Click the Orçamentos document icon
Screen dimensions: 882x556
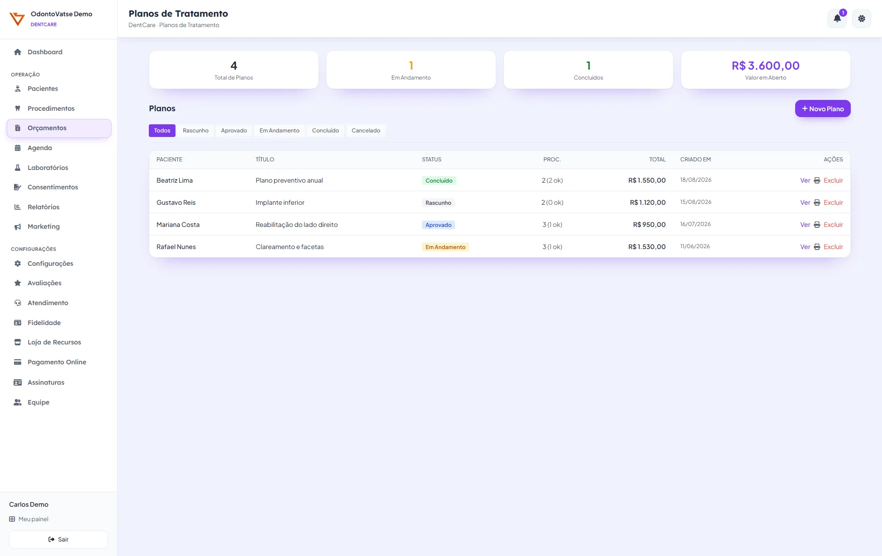coord(18,128)
